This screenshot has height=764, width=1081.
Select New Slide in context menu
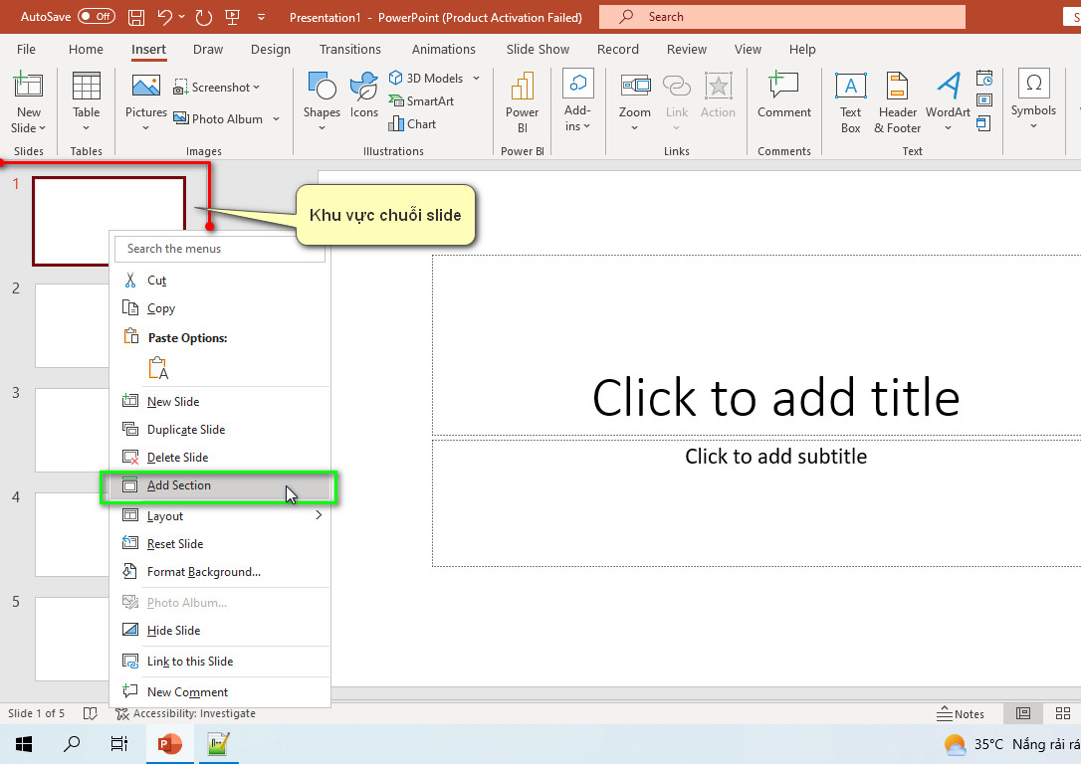tap(220, 402)
